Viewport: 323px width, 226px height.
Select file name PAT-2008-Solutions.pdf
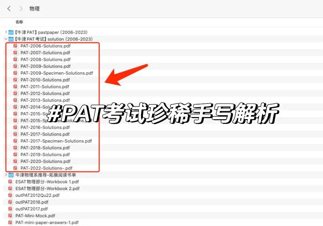point(46,59)
